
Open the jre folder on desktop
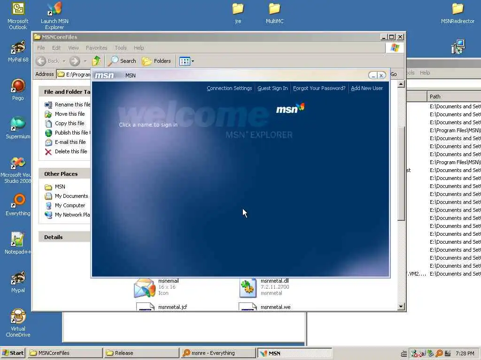(238, 13)
